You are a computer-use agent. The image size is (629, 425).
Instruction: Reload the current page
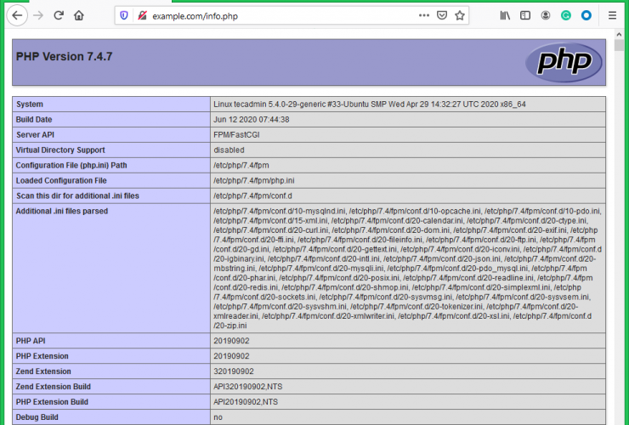coord(59,15)
